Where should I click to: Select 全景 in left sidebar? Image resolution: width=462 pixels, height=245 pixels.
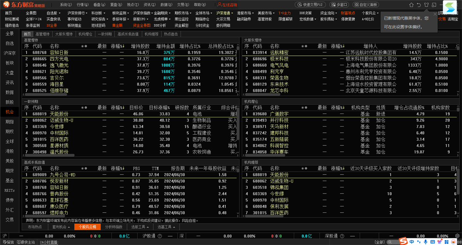(10, 33)
